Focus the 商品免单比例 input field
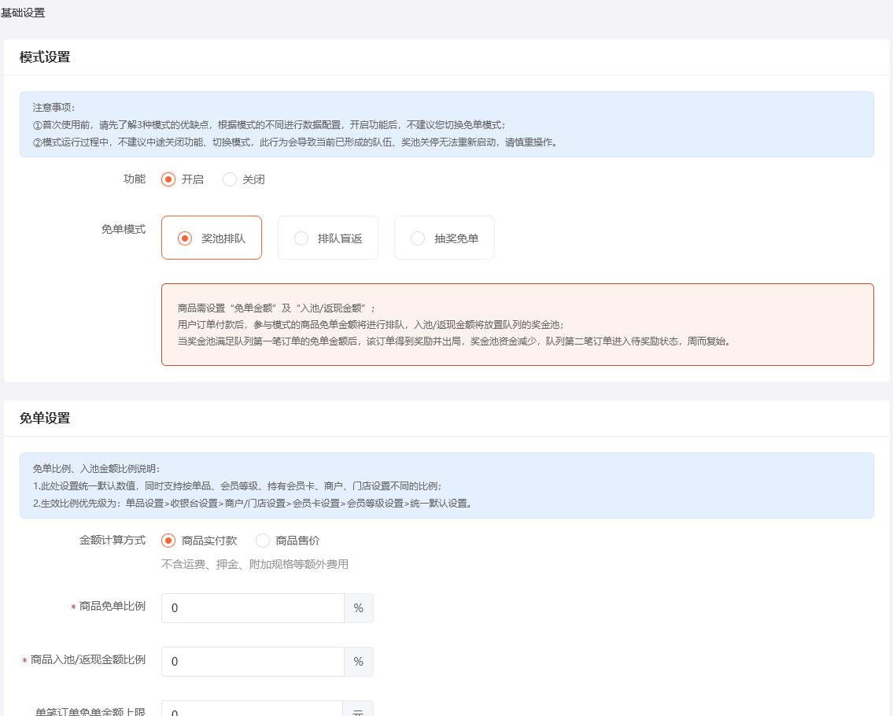The image size is (893, 716). click(253, 607)
